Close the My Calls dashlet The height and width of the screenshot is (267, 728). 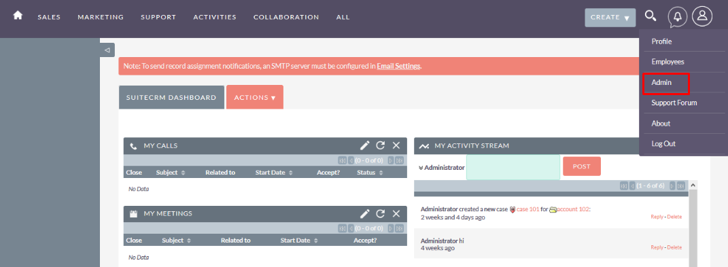[396, 146]
